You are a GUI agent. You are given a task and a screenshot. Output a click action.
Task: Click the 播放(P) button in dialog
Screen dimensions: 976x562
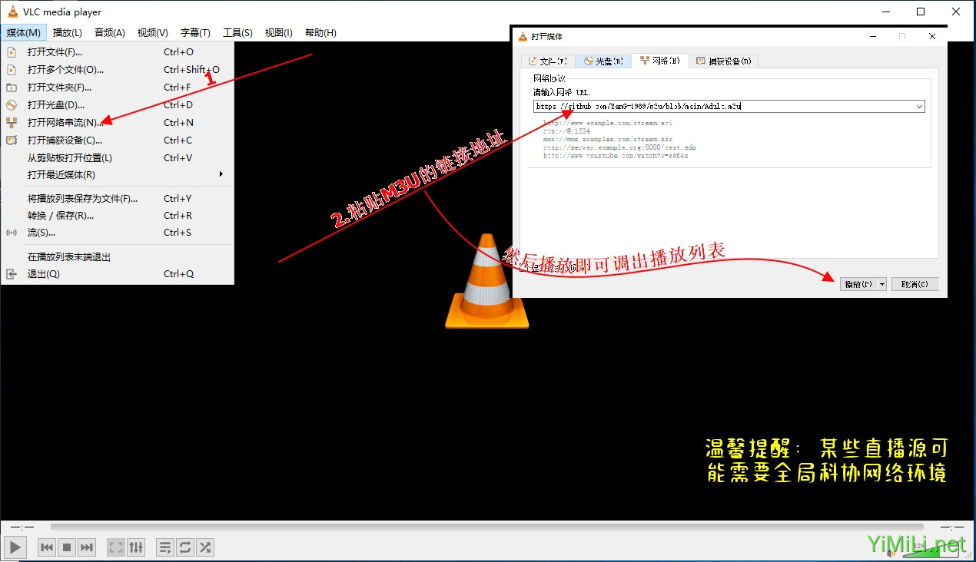pyautogui.click(x=858, y=284)
